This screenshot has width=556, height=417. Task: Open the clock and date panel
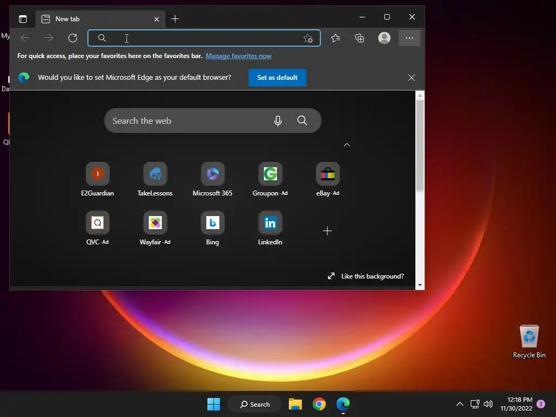(x=516, y=404)
